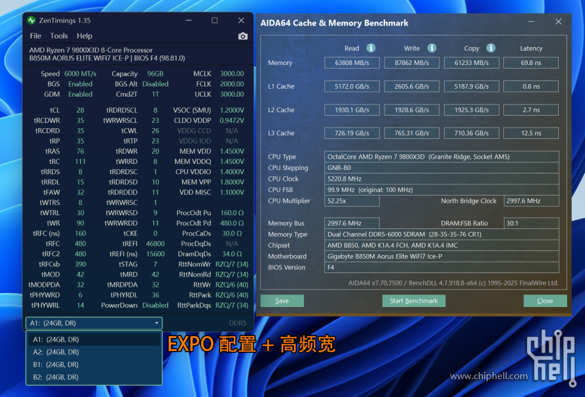Click Start Benchmark in AIDA64

click(x=414, y=301)
